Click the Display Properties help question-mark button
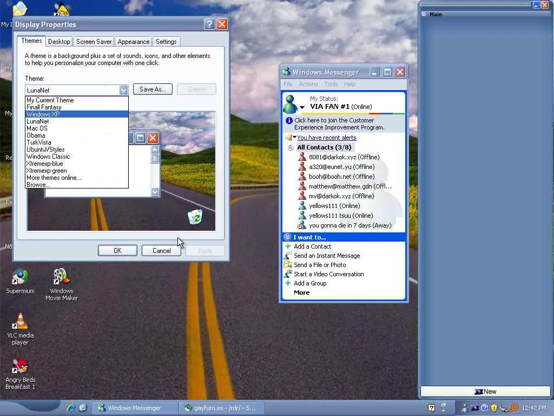The height and width of the screenshot is (416, 554). (209, 24)
